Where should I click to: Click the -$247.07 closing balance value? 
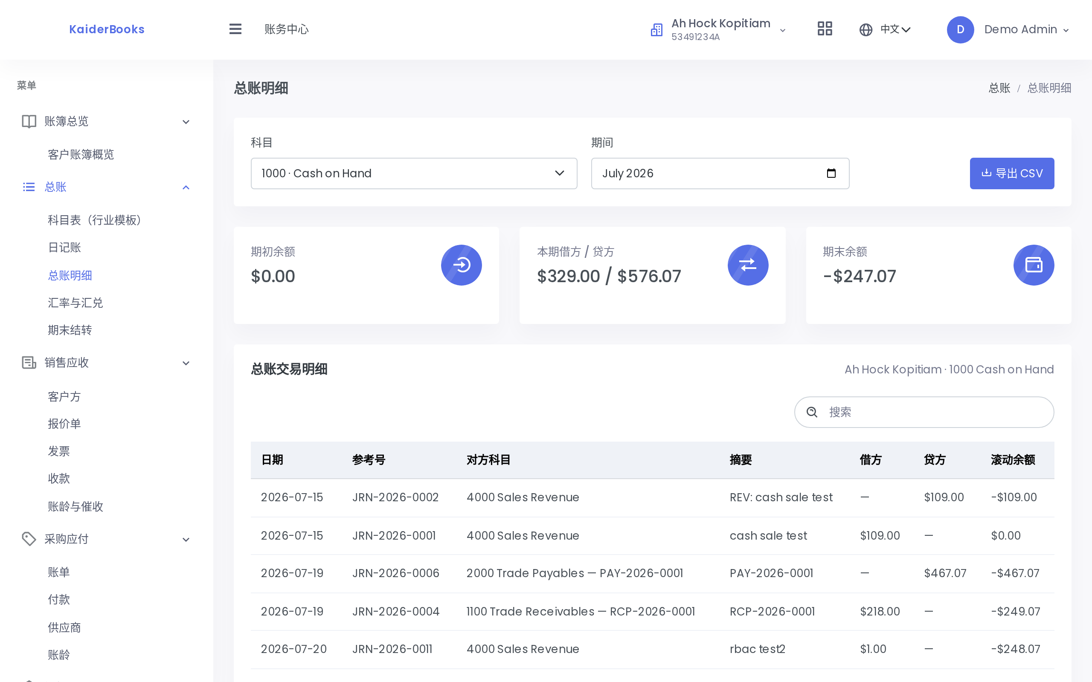(859, 276)
